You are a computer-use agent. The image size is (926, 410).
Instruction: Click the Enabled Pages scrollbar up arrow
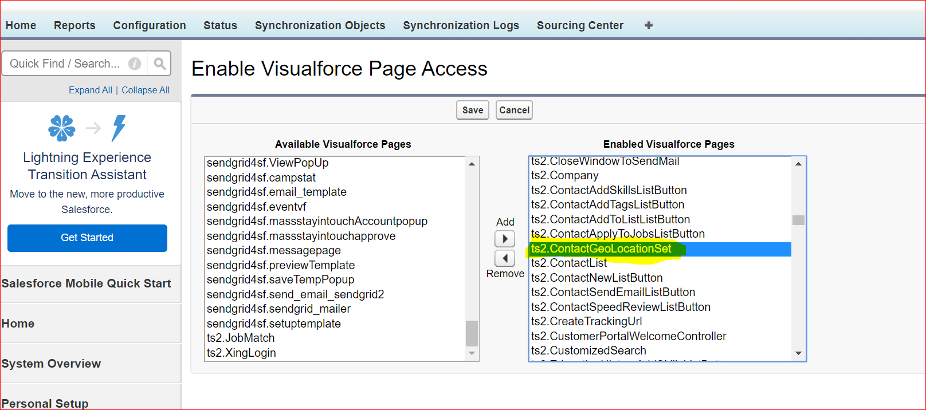(x=798, y=164)
